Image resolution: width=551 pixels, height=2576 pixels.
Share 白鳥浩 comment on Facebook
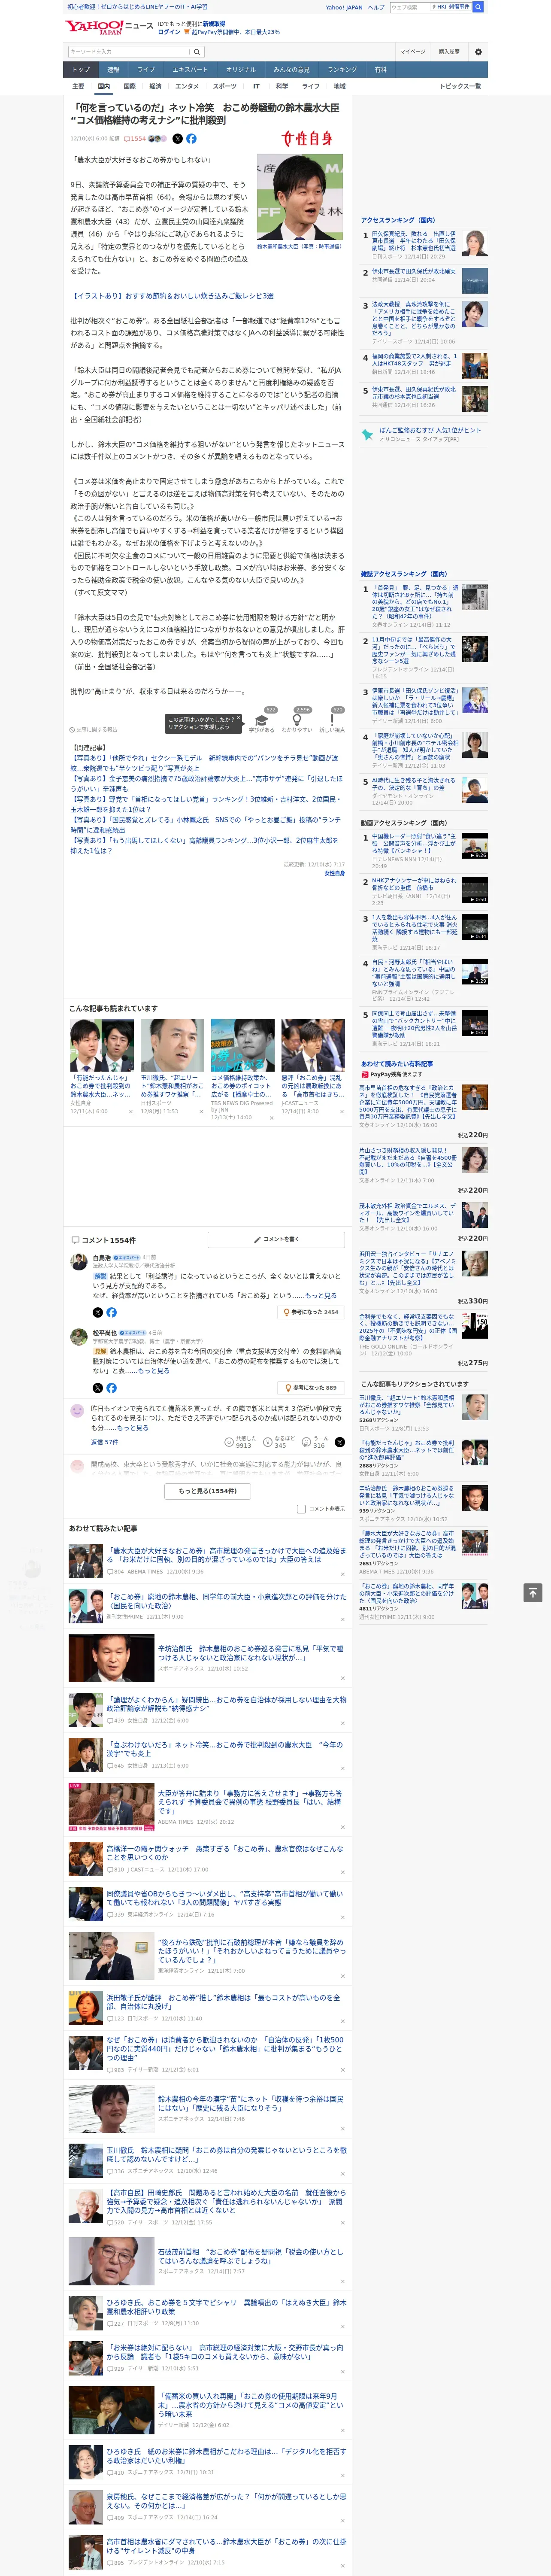pos(111,1312)
